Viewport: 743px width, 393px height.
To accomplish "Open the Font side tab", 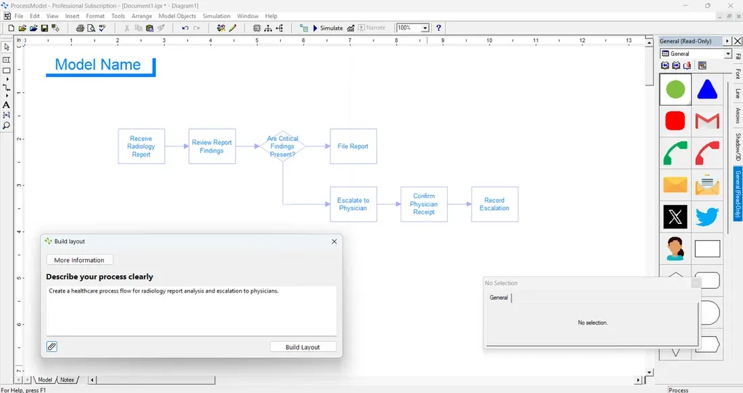I will [738, 73].
